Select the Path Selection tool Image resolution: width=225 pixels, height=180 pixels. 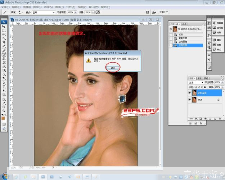pos(4,91)
